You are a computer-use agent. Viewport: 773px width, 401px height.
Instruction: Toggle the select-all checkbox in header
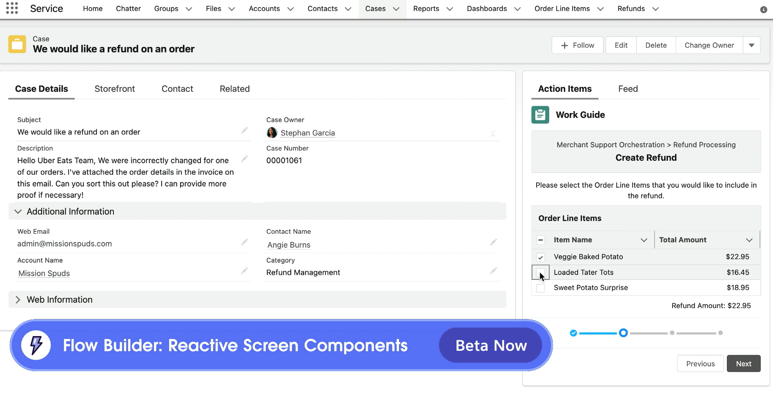540,240
